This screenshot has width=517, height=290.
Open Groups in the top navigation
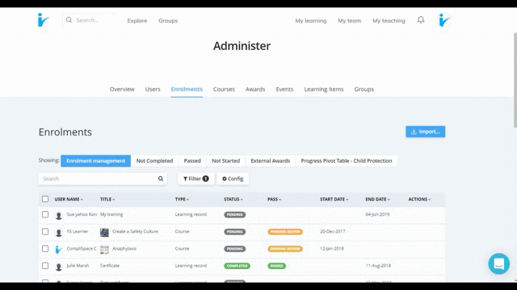[168, 20]
